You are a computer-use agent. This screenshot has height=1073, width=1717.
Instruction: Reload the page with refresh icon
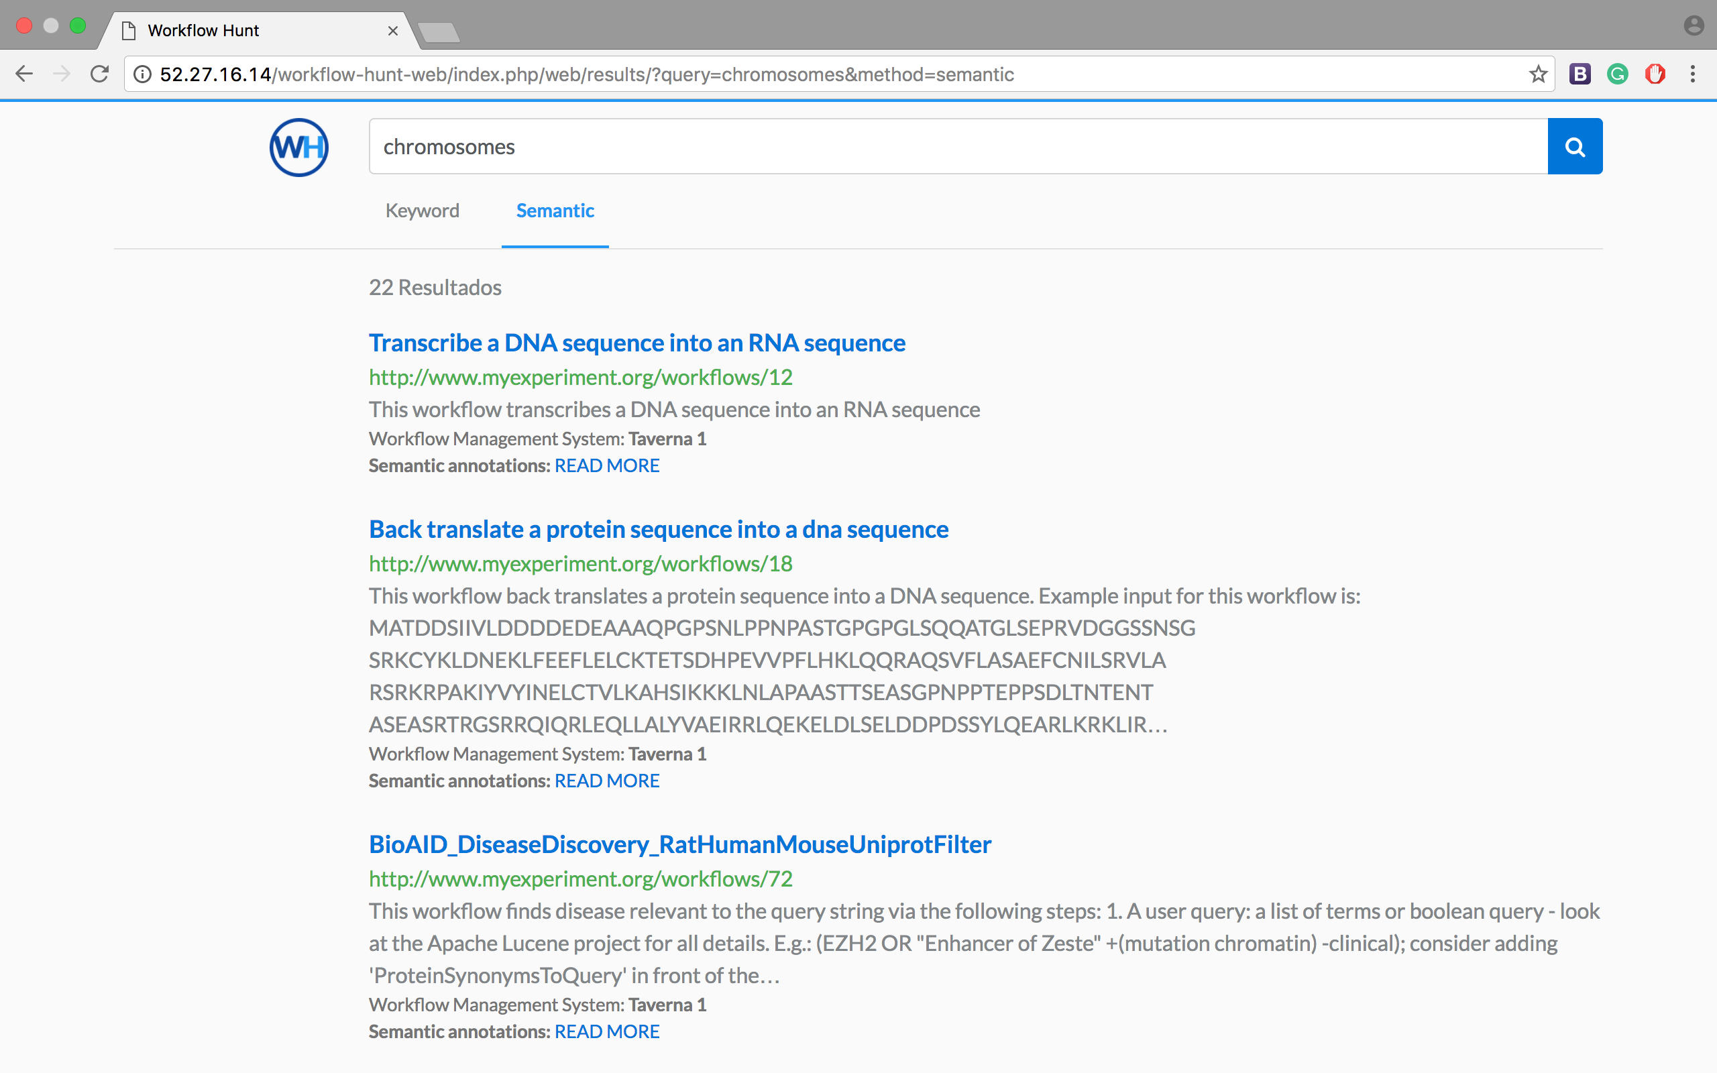pos(99,74)
